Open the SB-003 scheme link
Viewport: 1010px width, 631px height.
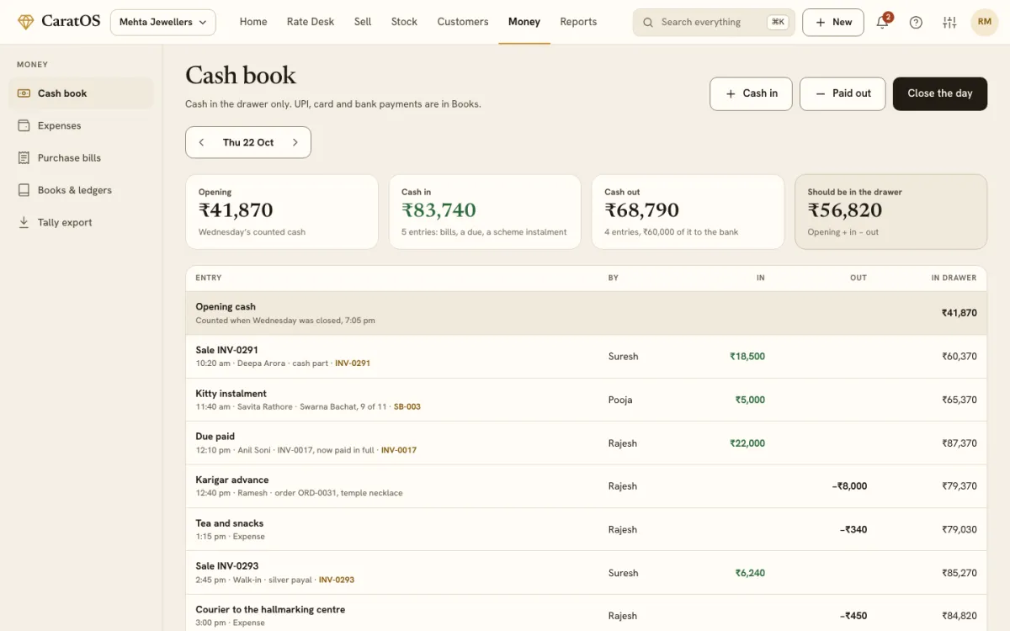pos(407,406)
